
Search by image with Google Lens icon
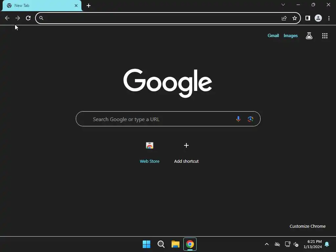pos(250,119)
